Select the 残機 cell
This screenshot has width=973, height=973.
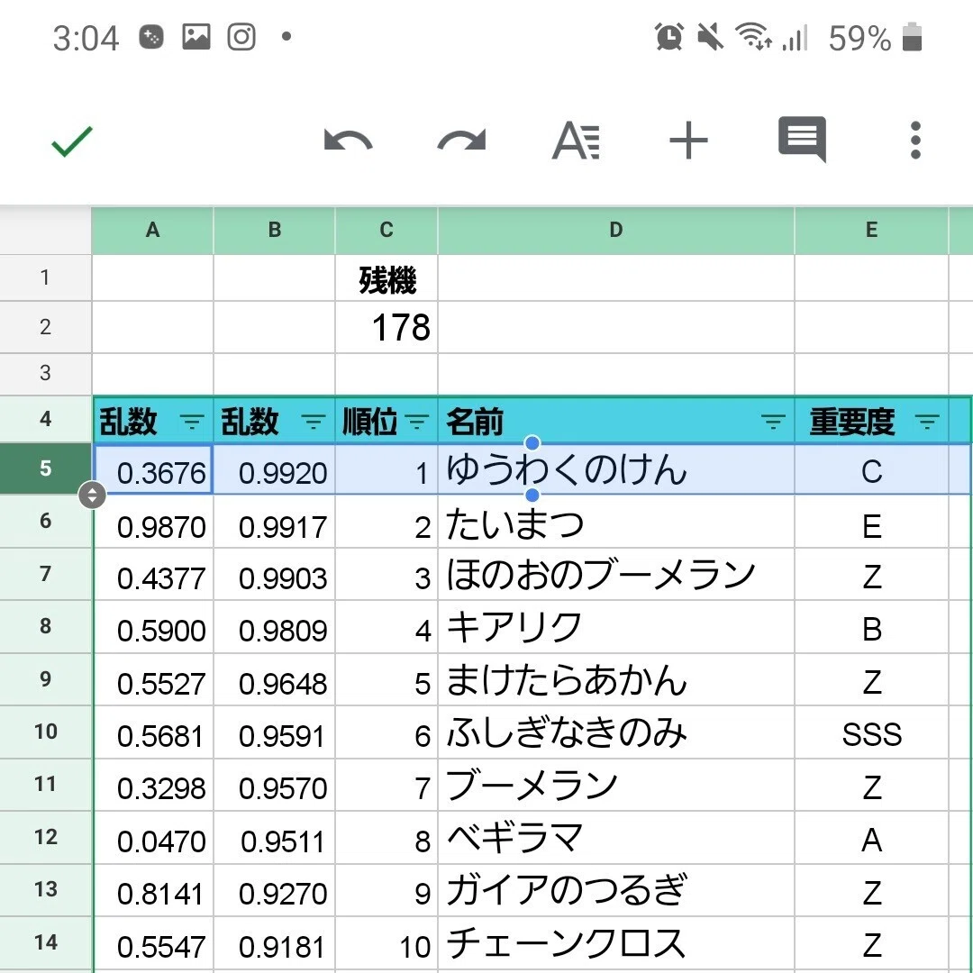pyautogui.click(x=386, y=278)
